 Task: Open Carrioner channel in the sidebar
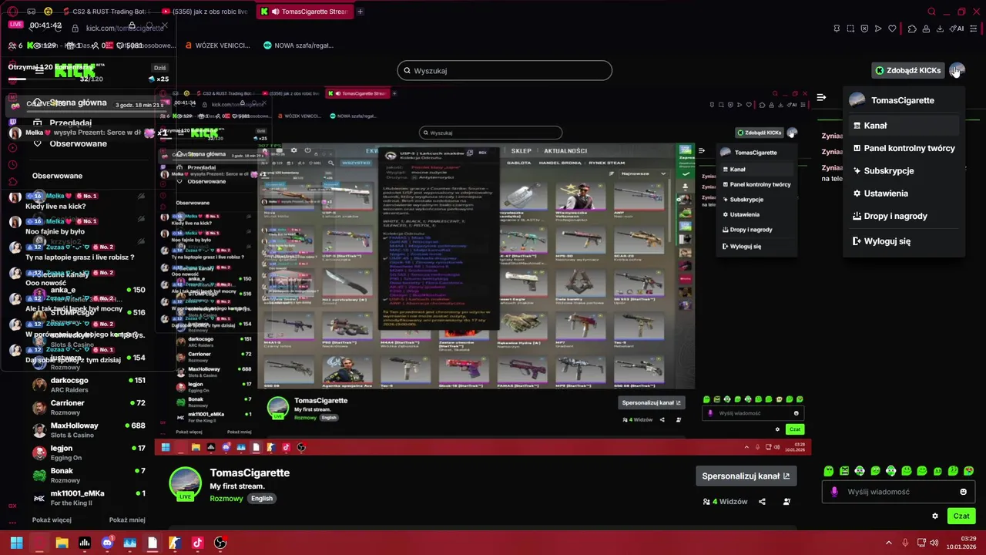(x=89, y=407)
